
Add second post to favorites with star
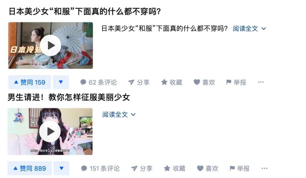tap(175, 168)
